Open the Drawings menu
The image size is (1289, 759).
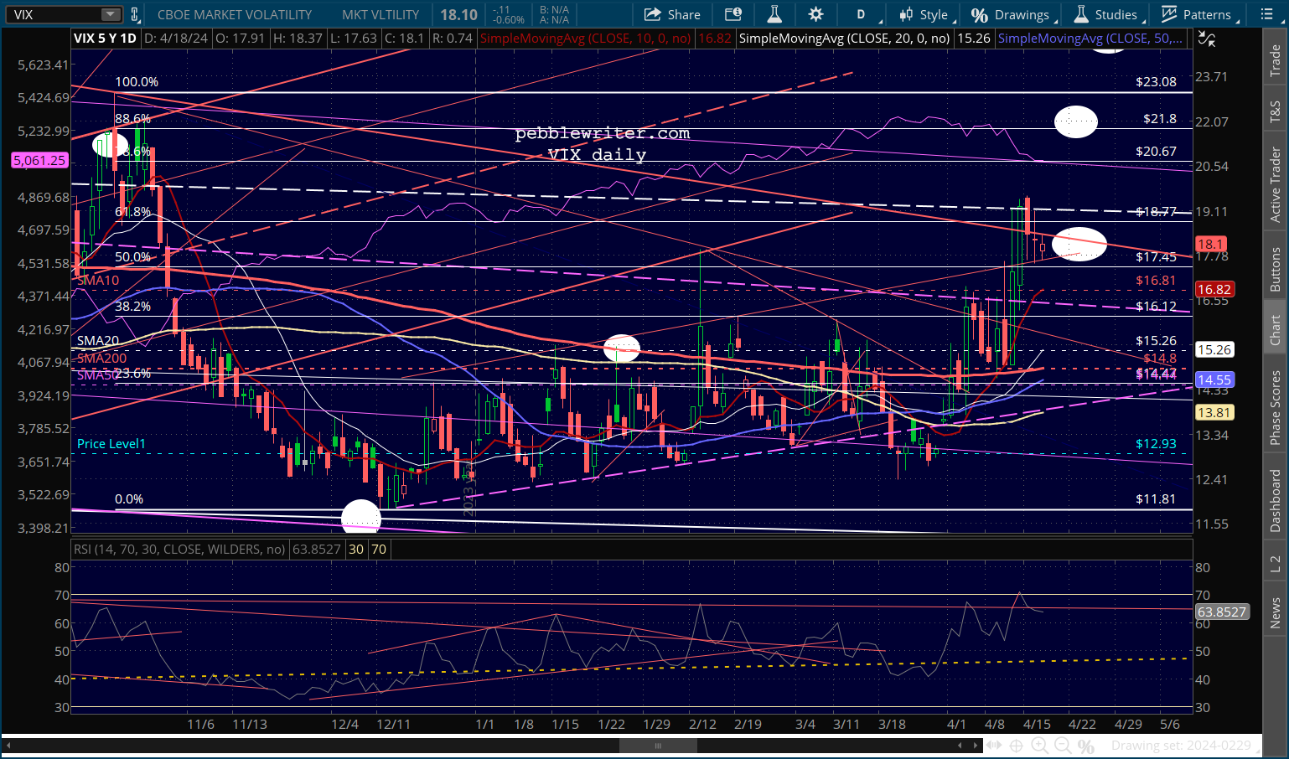(x=1012, y=14)
